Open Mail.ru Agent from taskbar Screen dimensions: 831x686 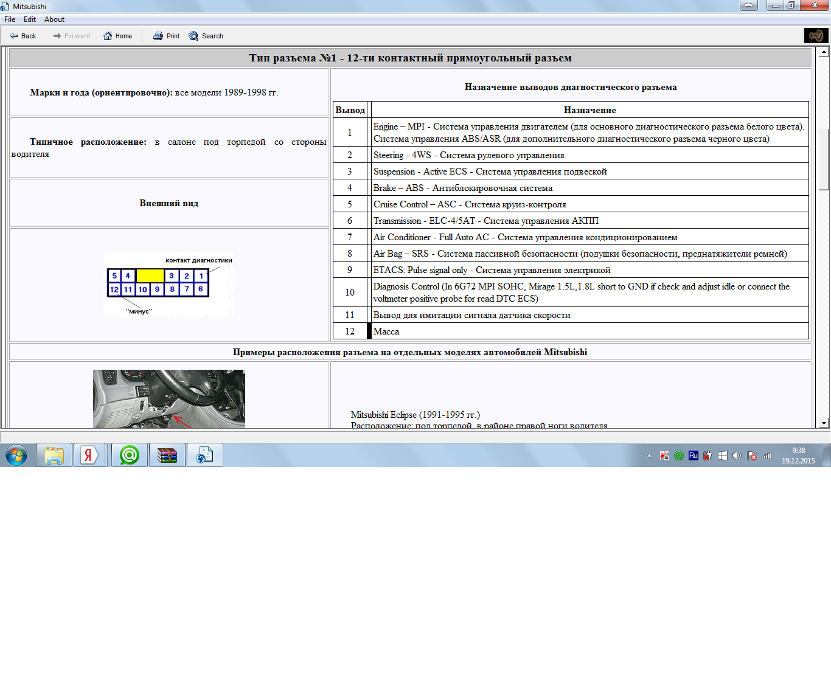[x=129, y=455]
